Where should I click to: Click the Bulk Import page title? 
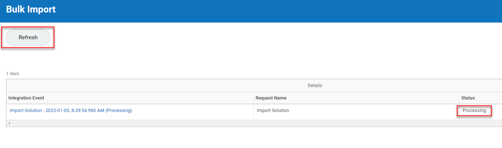click(31, 9)
